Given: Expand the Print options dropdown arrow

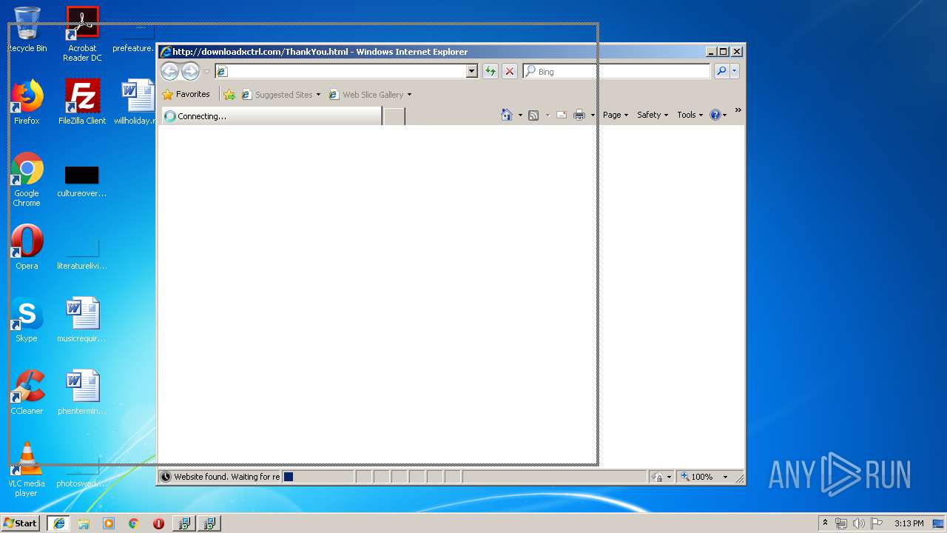Looking at the screenshot, I should coord(593,115).
